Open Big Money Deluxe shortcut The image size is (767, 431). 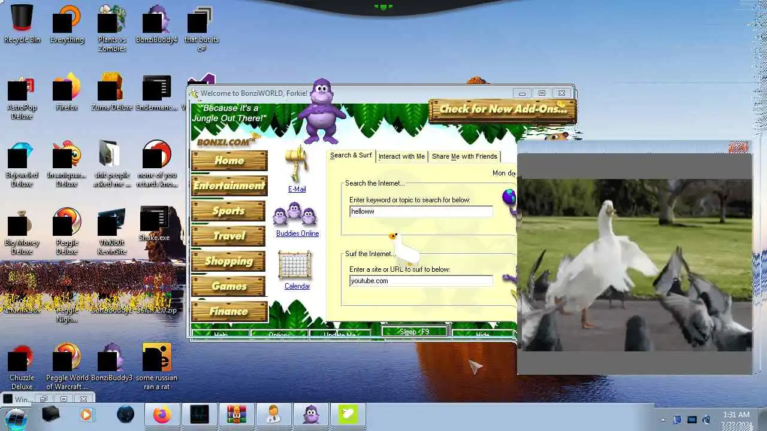(x=22, y=232)
